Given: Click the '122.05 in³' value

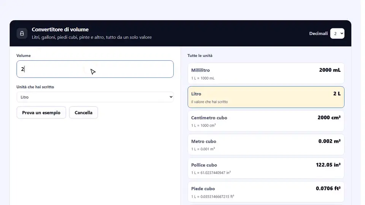Looking at the screenshot, I should click(x=328, y=165).
